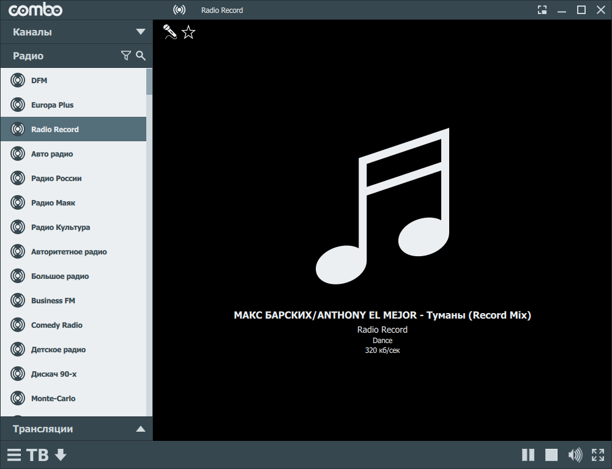Click Радио Культура station disc icon
The image size is (612, 469).
click(18, 227)
